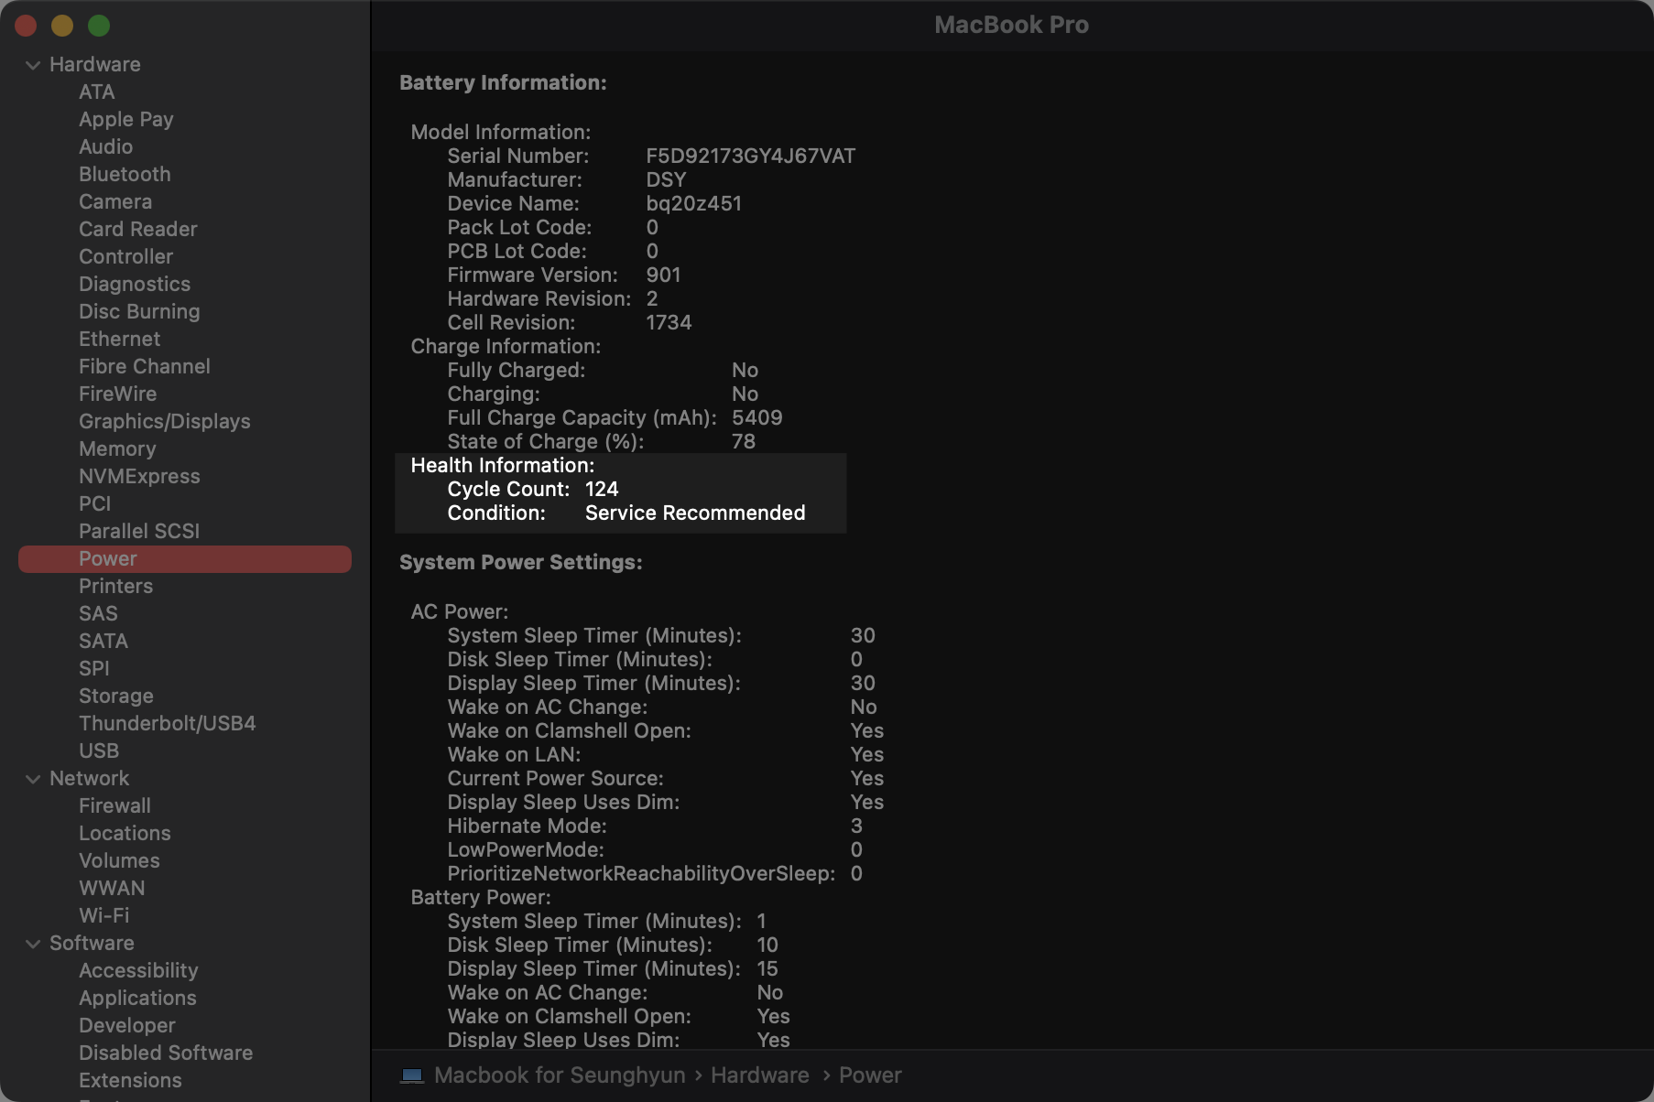Select Audio in the hardware list
1654x1102 pixels.
(x=105, y=146)
